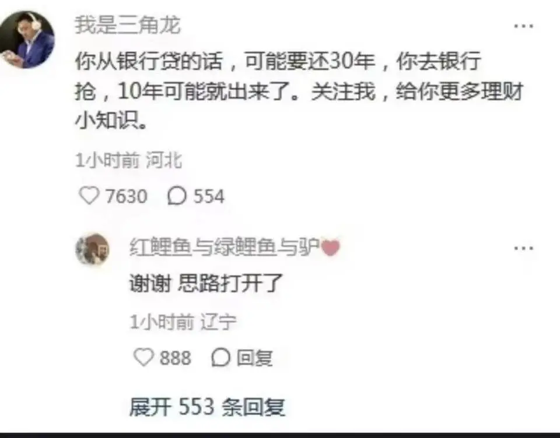The height and width of the screenshot is (438, 560).
Task: Expand 展开 553 条回复
Action: click(207, 407)
